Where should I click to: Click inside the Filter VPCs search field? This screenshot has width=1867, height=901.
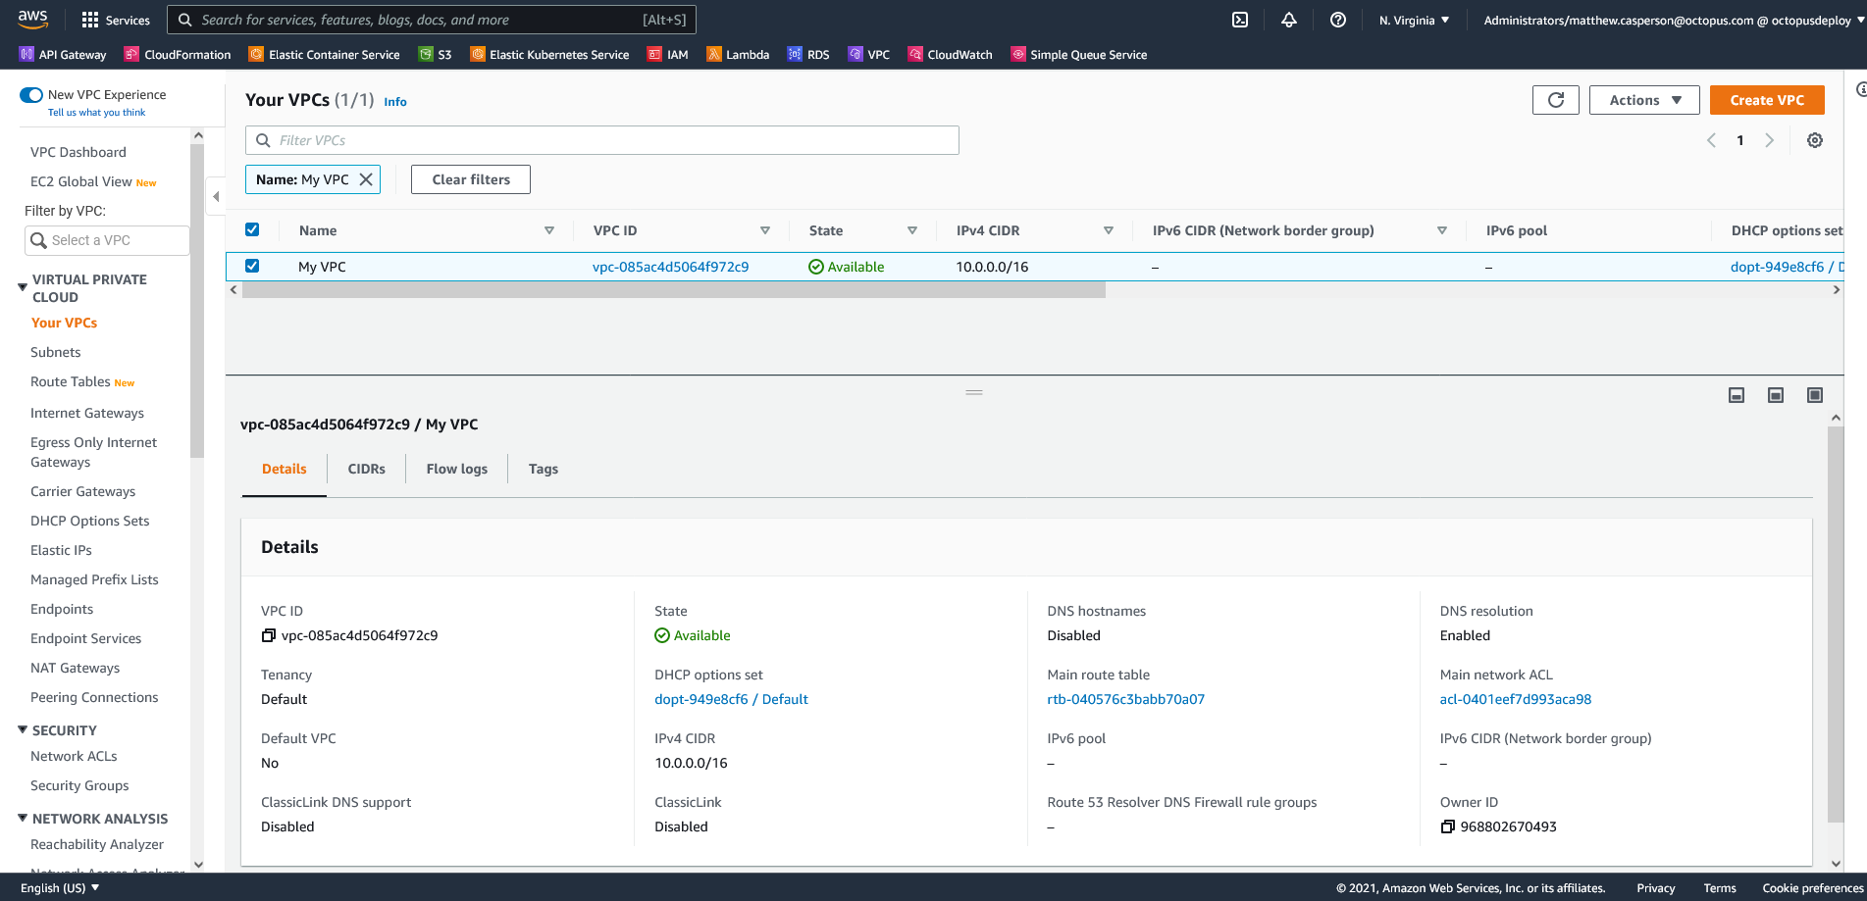(602, 140)
